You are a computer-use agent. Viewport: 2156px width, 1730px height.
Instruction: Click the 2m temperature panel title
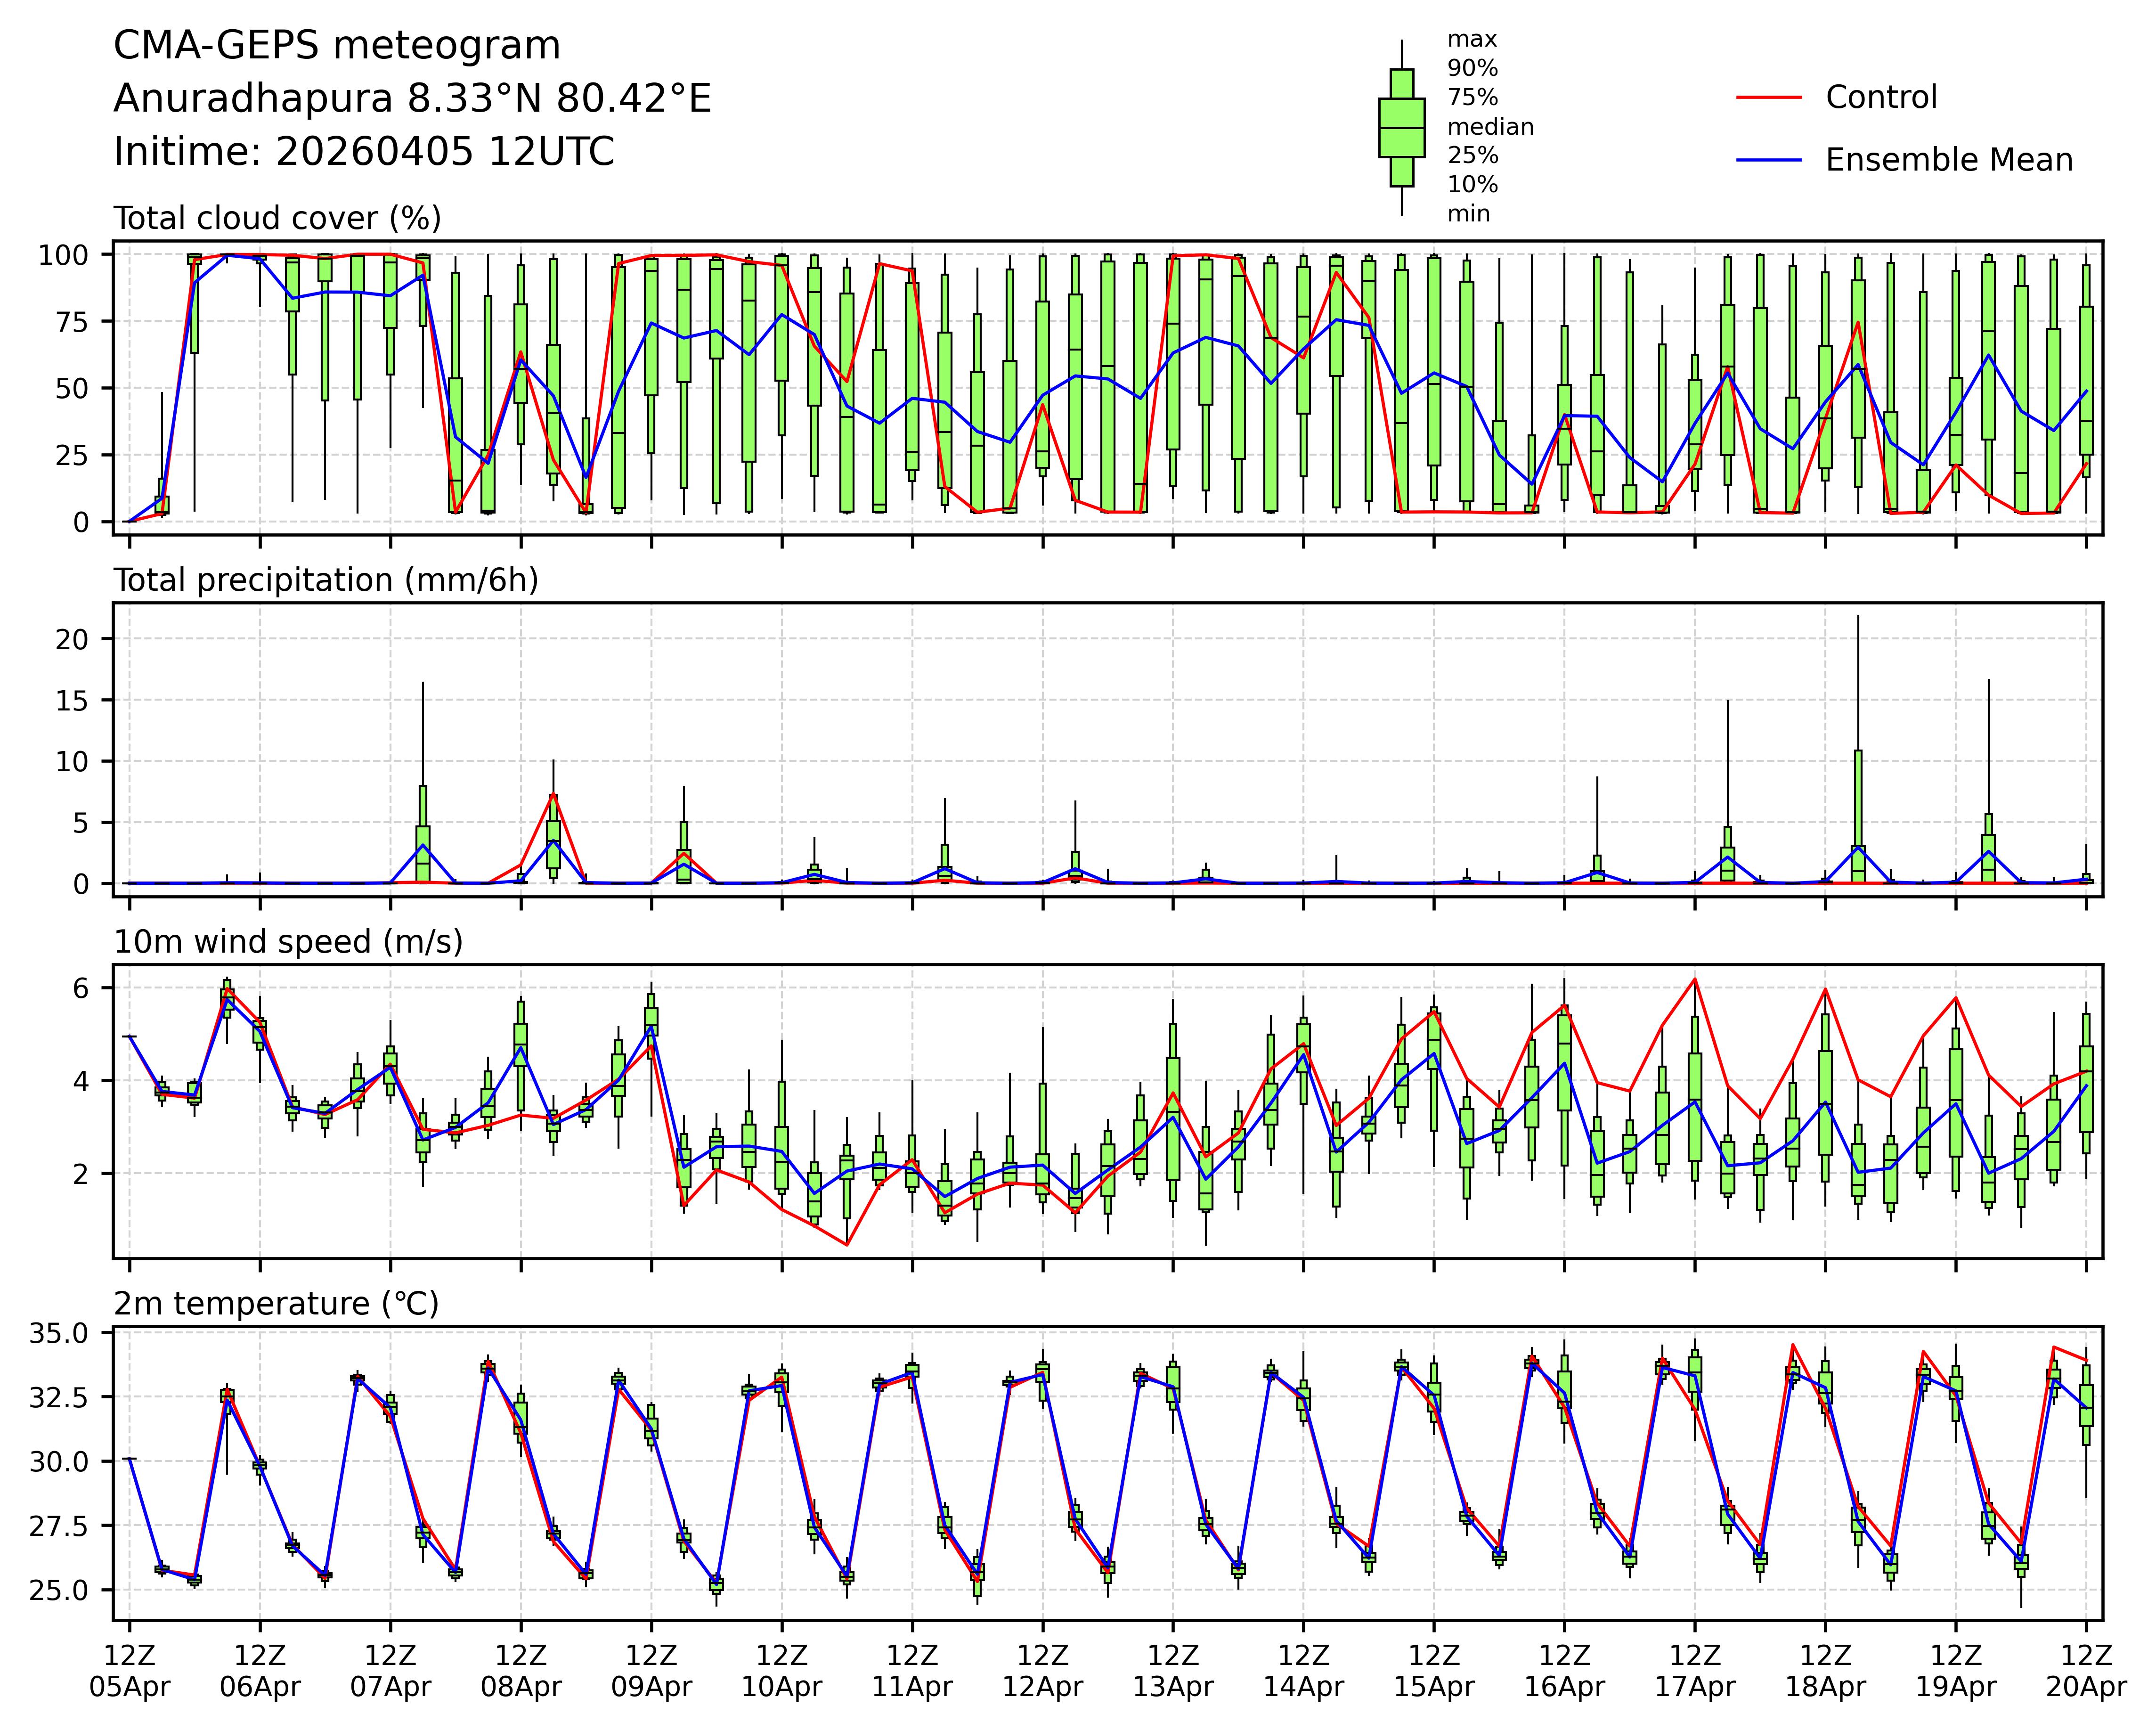click(275, 1304)
